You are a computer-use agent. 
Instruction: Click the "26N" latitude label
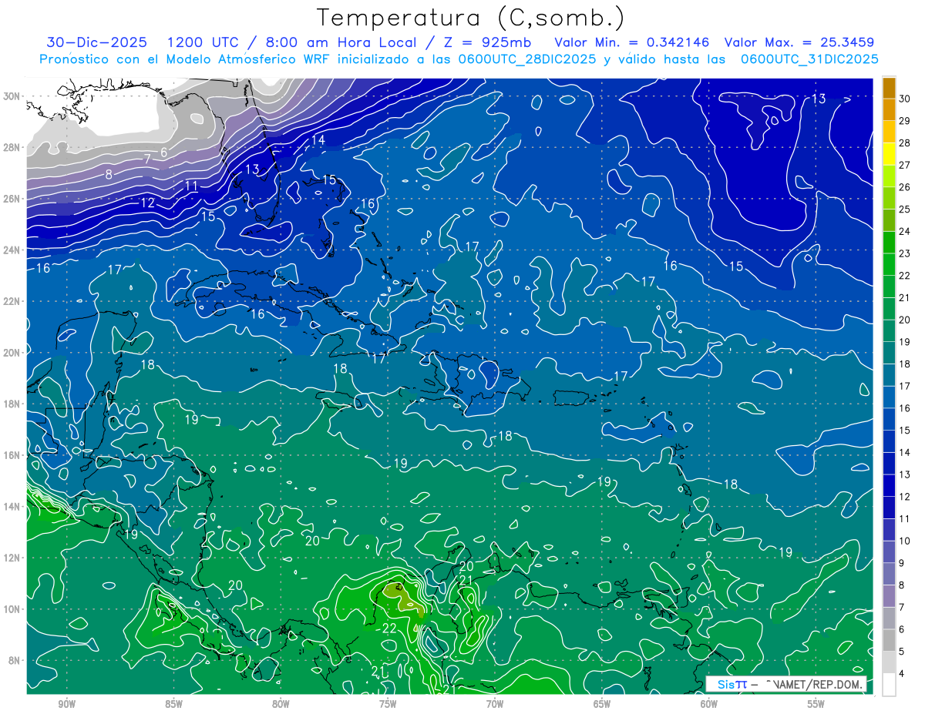[12, 199]
